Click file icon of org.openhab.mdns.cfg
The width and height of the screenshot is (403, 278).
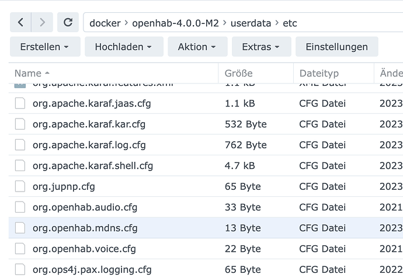point(20,228)
